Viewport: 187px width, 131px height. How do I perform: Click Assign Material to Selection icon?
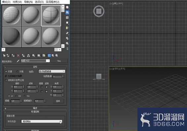coord(13,55)
